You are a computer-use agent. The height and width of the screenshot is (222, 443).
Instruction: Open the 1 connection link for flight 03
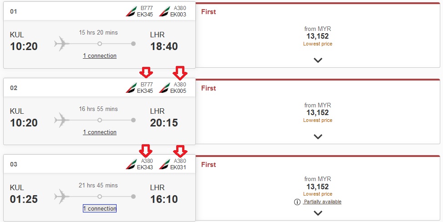coord(100,209)
